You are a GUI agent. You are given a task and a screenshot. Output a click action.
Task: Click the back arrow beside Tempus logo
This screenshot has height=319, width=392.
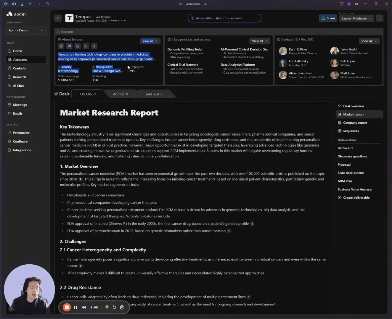[x=58, y=18]
